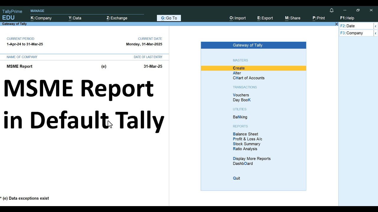Open F1: Help
Image resolution: width=378 pixels, height=212 pixels.
(x=347, y=18)
